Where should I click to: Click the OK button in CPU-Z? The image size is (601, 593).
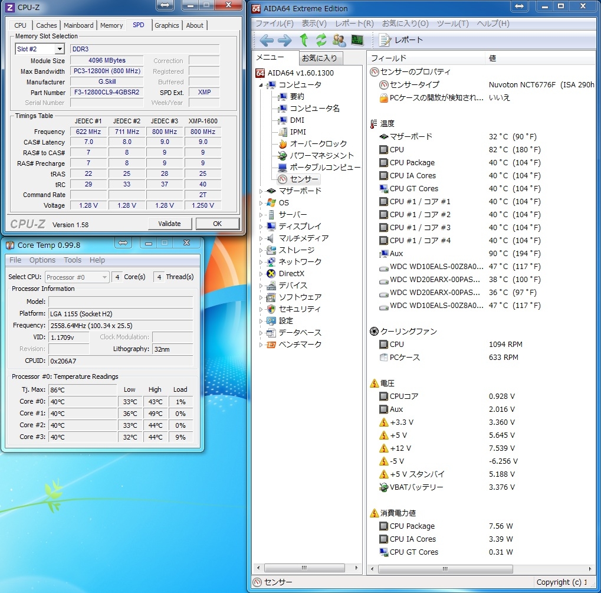[217, 224]
